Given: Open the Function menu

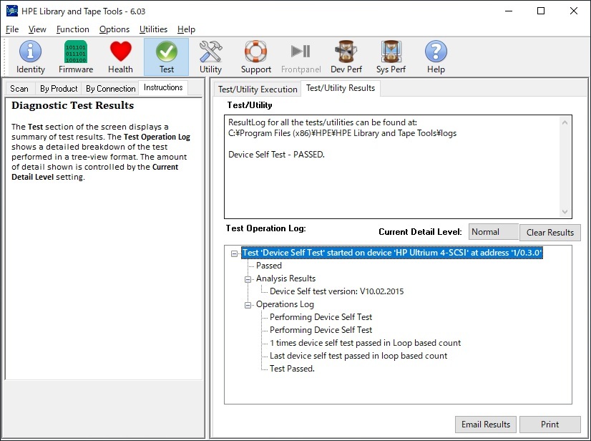Looking at the screenshot, I should coord(73,29).
